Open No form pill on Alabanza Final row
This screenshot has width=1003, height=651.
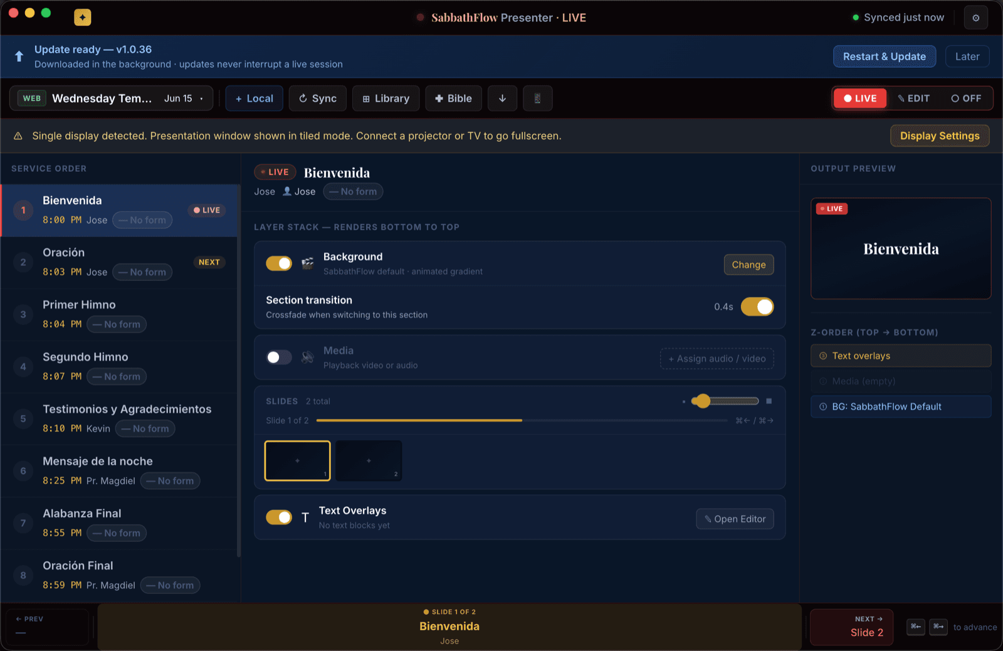(x=117, y=533)
